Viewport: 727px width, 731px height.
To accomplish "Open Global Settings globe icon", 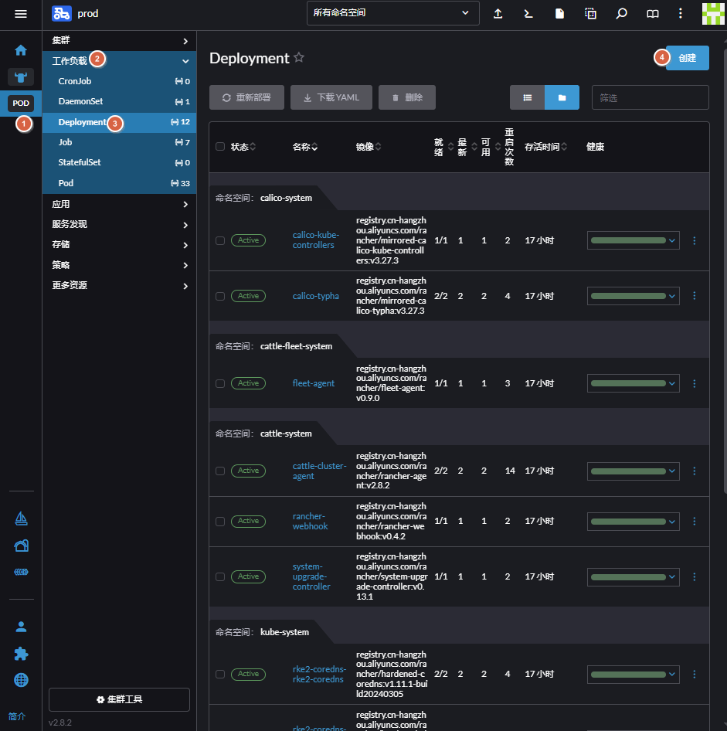I will pyautogui.click(x=21, y=680).
